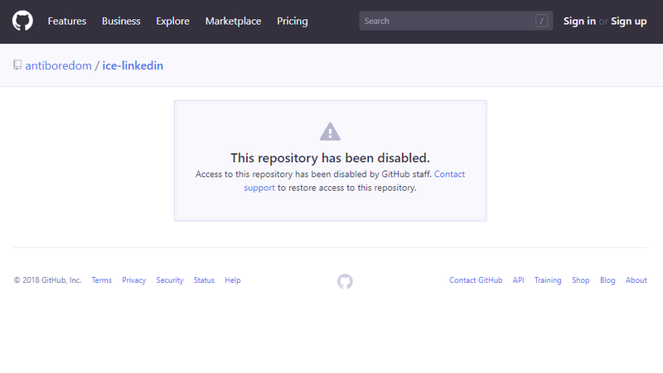Open the Security footer link

[170, 280]
